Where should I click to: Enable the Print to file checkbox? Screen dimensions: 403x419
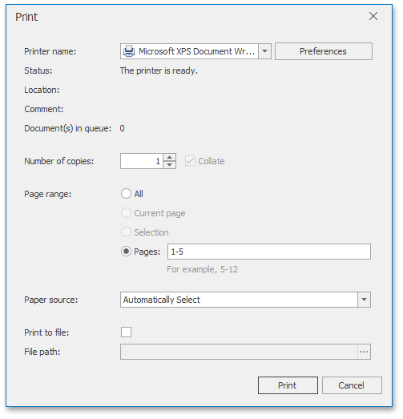tap(126, 332)
